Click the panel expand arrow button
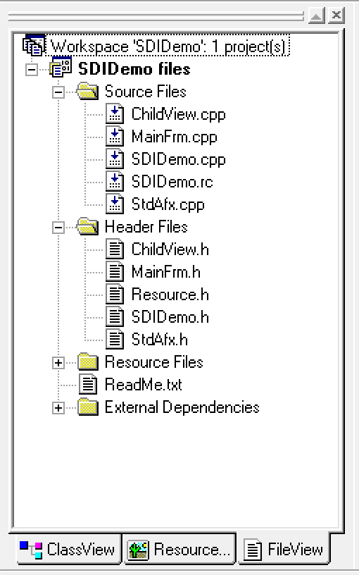Screen dimensions: 359x575 pos(316,16)
